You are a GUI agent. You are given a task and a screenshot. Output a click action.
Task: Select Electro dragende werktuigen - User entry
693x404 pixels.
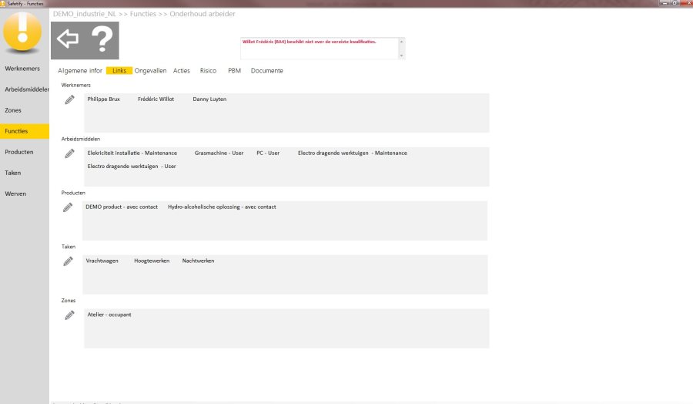click(x=132, y=167)
